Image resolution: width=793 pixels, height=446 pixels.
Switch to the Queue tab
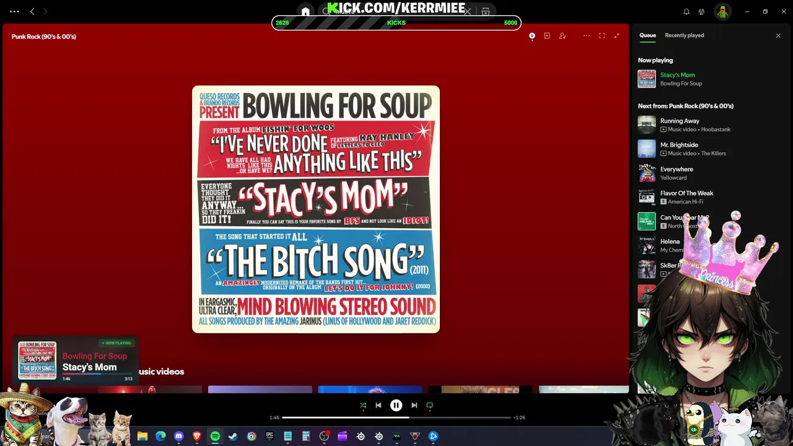[647, 35]
